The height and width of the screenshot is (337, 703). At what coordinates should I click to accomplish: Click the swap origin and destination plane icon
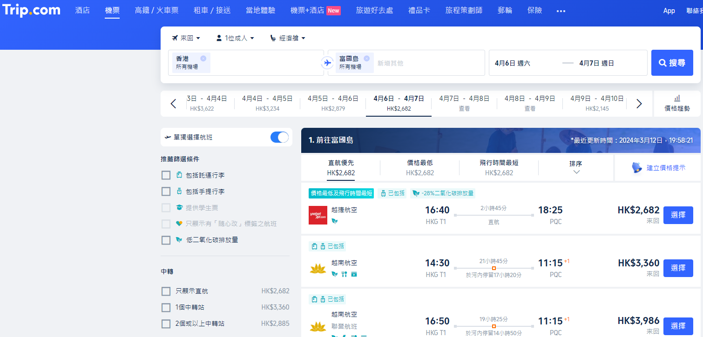click(x=327, y=63)
